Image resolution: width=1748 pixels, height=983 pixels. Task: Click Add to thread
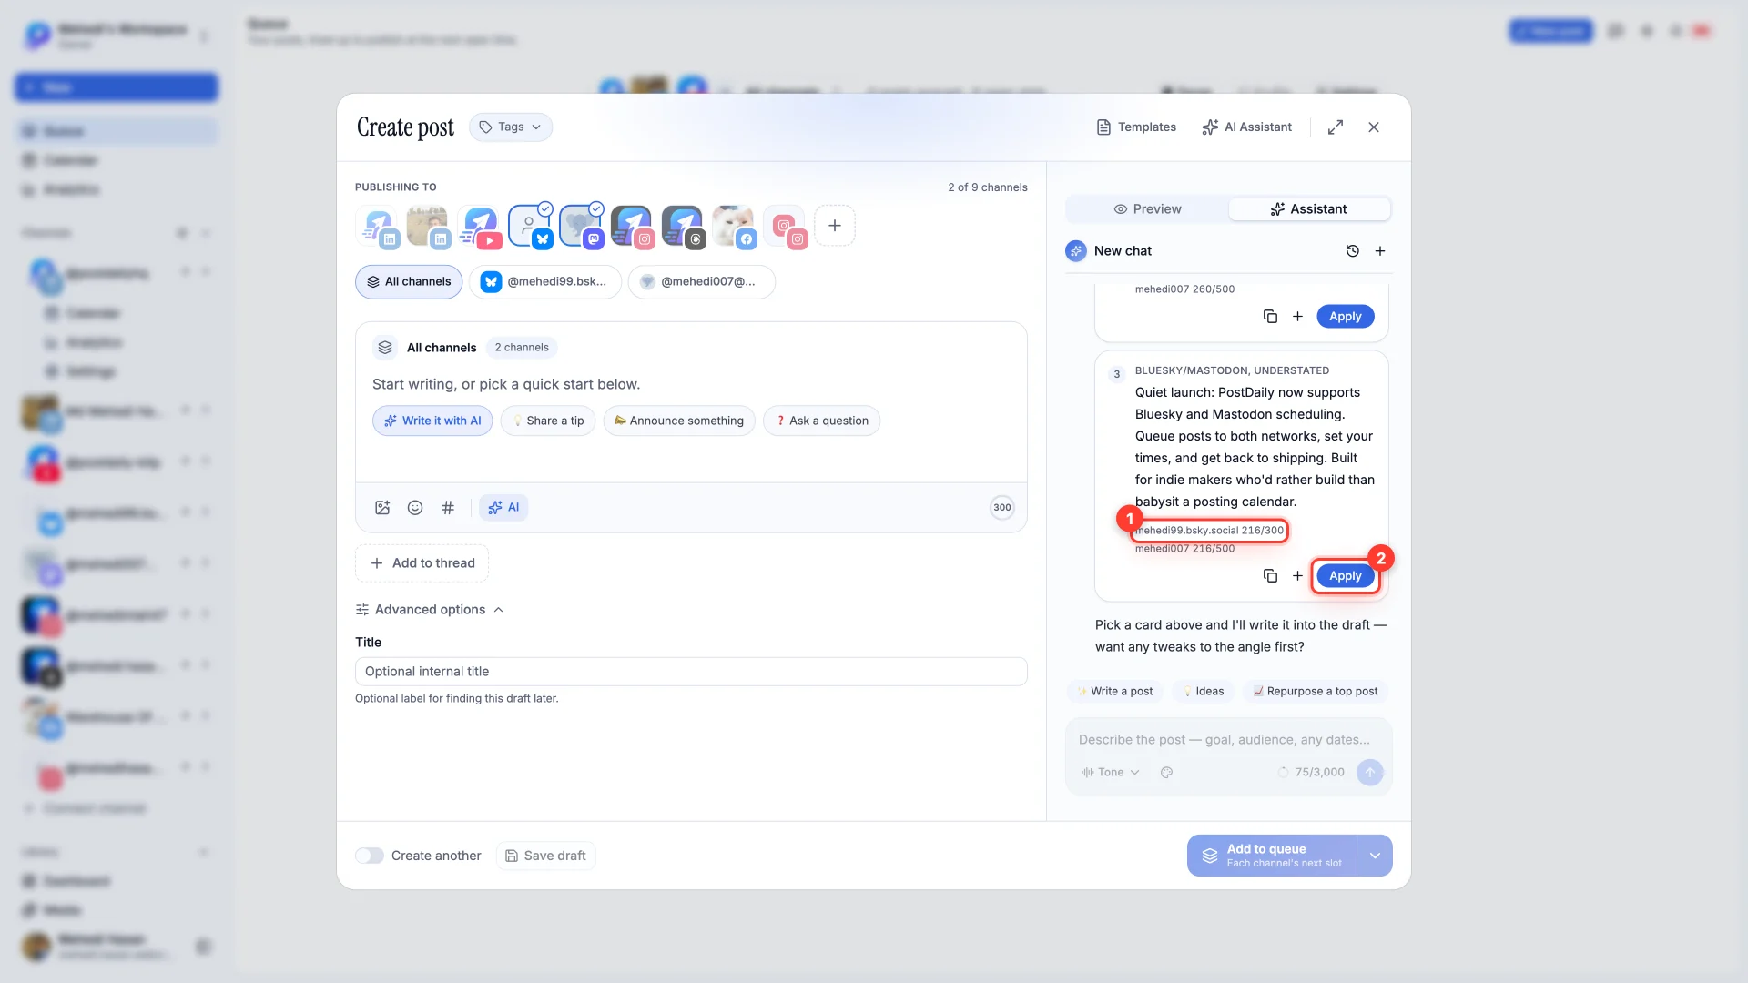[x=422, y=563]
